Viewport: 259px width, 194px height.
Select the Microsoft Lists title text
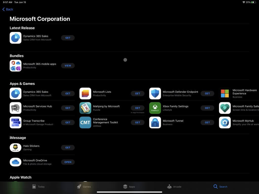[102, 92]
